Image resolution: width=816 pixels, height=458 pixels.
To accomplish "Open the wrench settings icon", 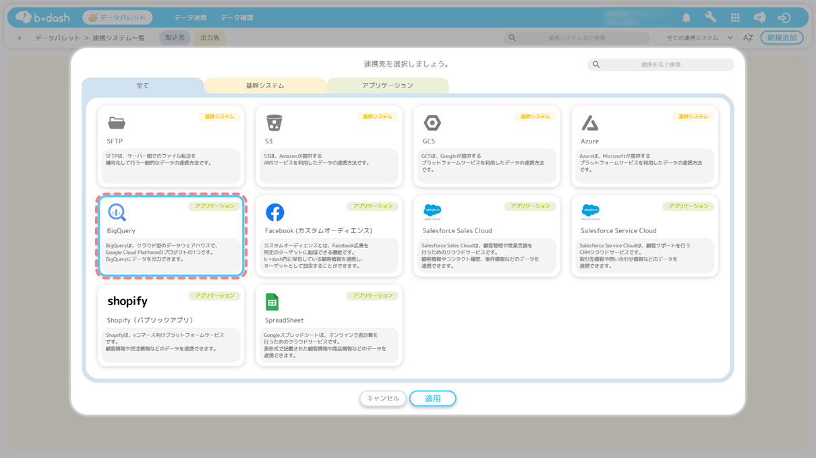I will pyautogui.click(x=711, y=18).
